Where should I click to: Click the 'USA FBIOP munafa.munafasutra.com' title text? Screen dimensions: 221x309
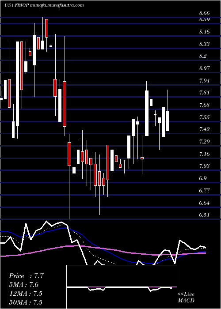coord(44,5)
